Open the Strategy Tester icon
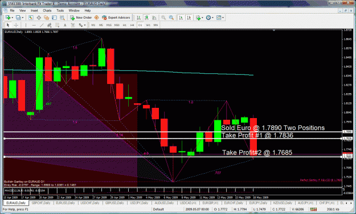The height and width of the screenshot is (214, 356). pos(62,18)
